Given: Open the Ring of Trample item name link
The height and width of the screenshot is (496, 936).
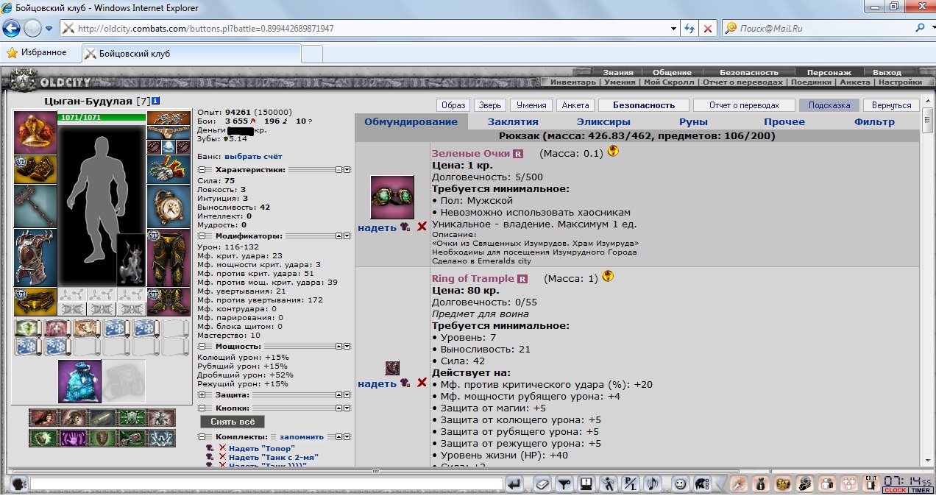Looking at the screenshot, I should point(473,279).
